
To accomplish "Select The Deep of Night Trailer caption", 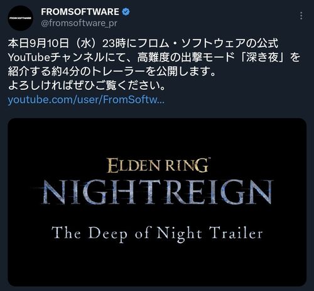I will coord(157,233).
